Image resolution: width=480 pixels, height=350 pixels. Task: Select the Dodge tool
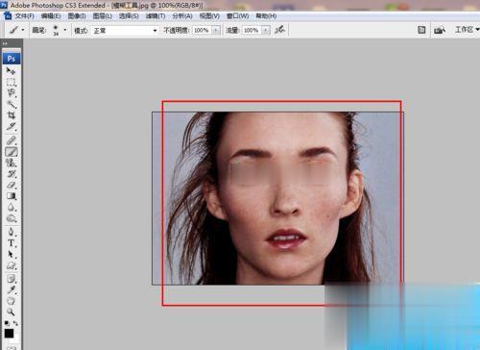[x=11, y=218]
